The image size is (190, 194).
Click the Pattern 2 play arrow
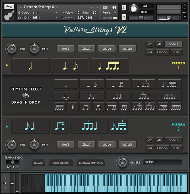point(7,127)
